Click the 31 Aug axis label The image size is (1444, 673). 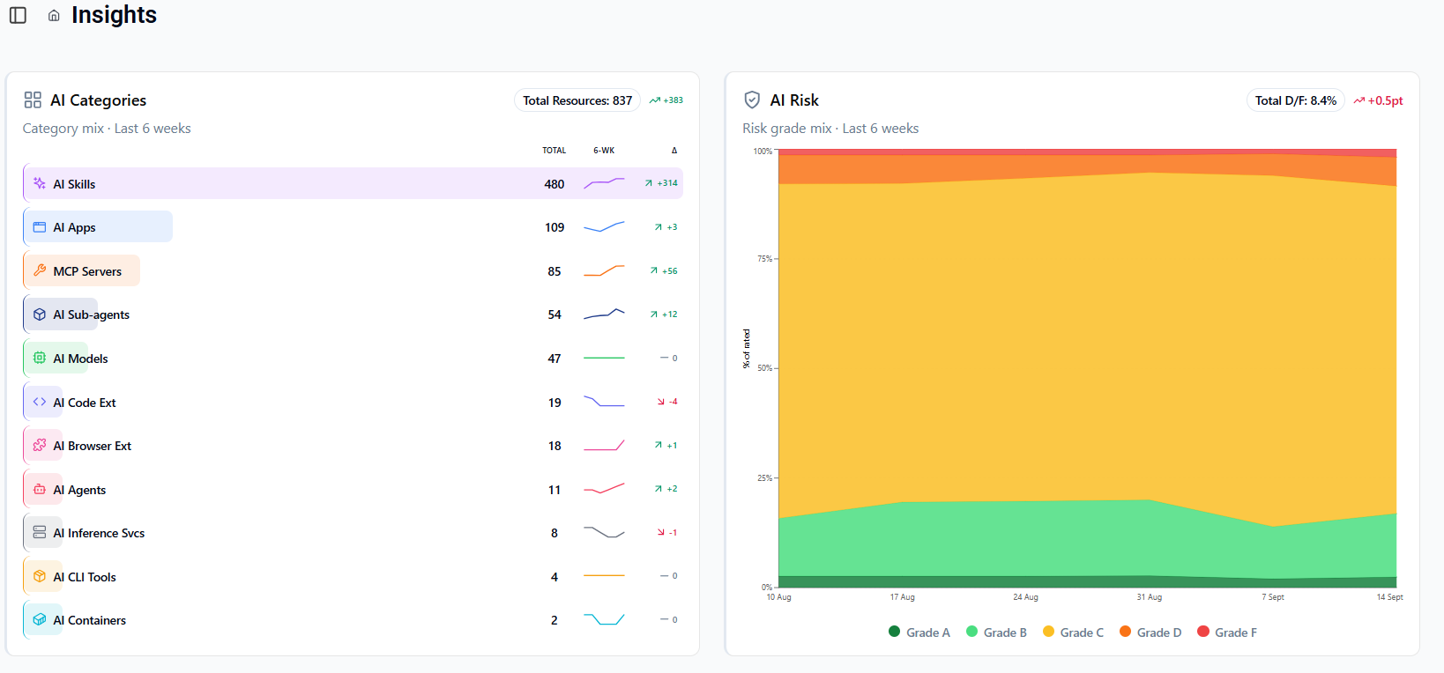tap(1149, 597)
